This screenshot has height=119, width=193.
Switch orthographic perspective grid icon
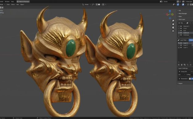point(173,31)
